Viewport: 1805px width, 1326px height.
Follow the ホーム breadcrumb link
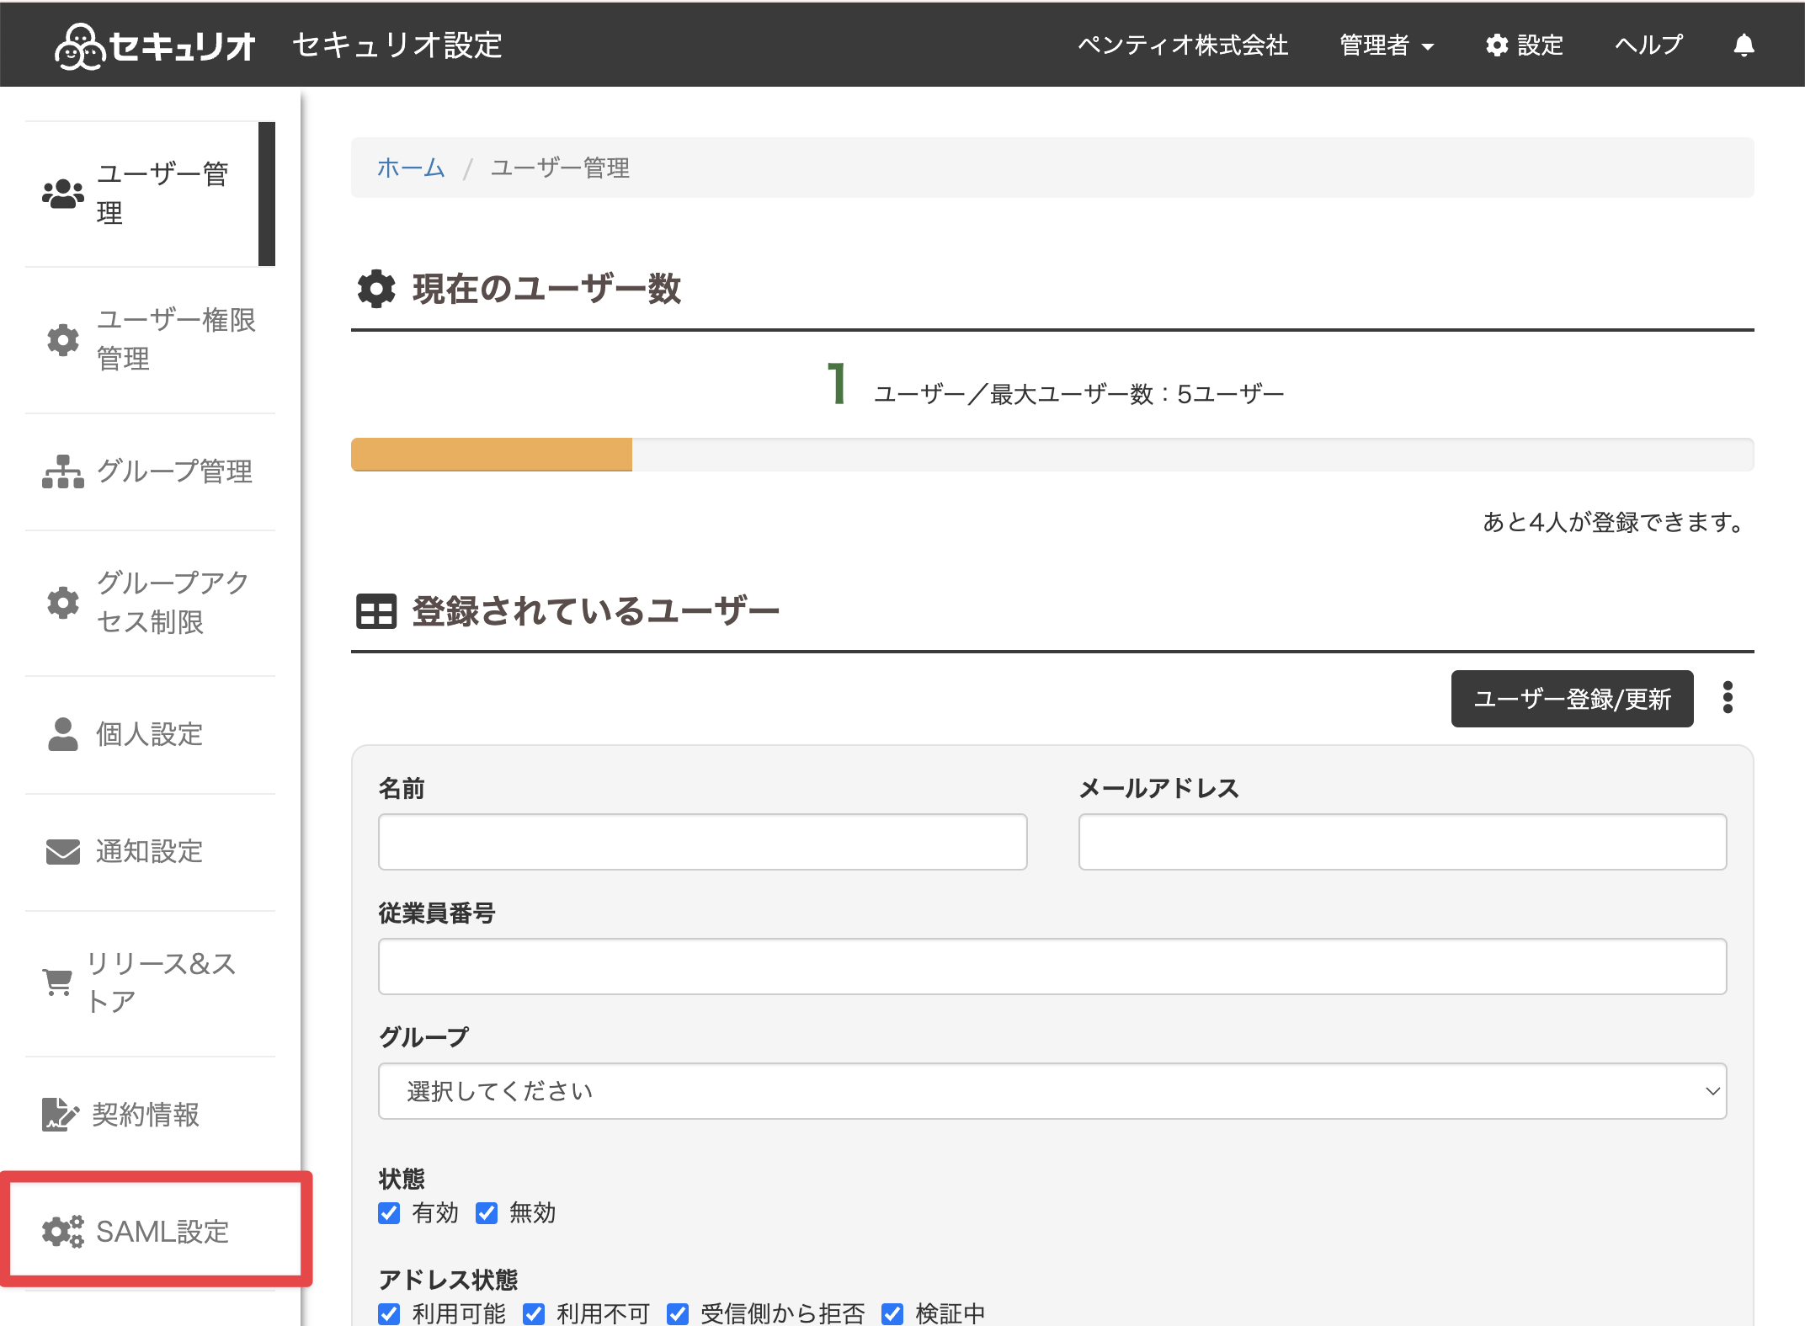click(411, 168)
